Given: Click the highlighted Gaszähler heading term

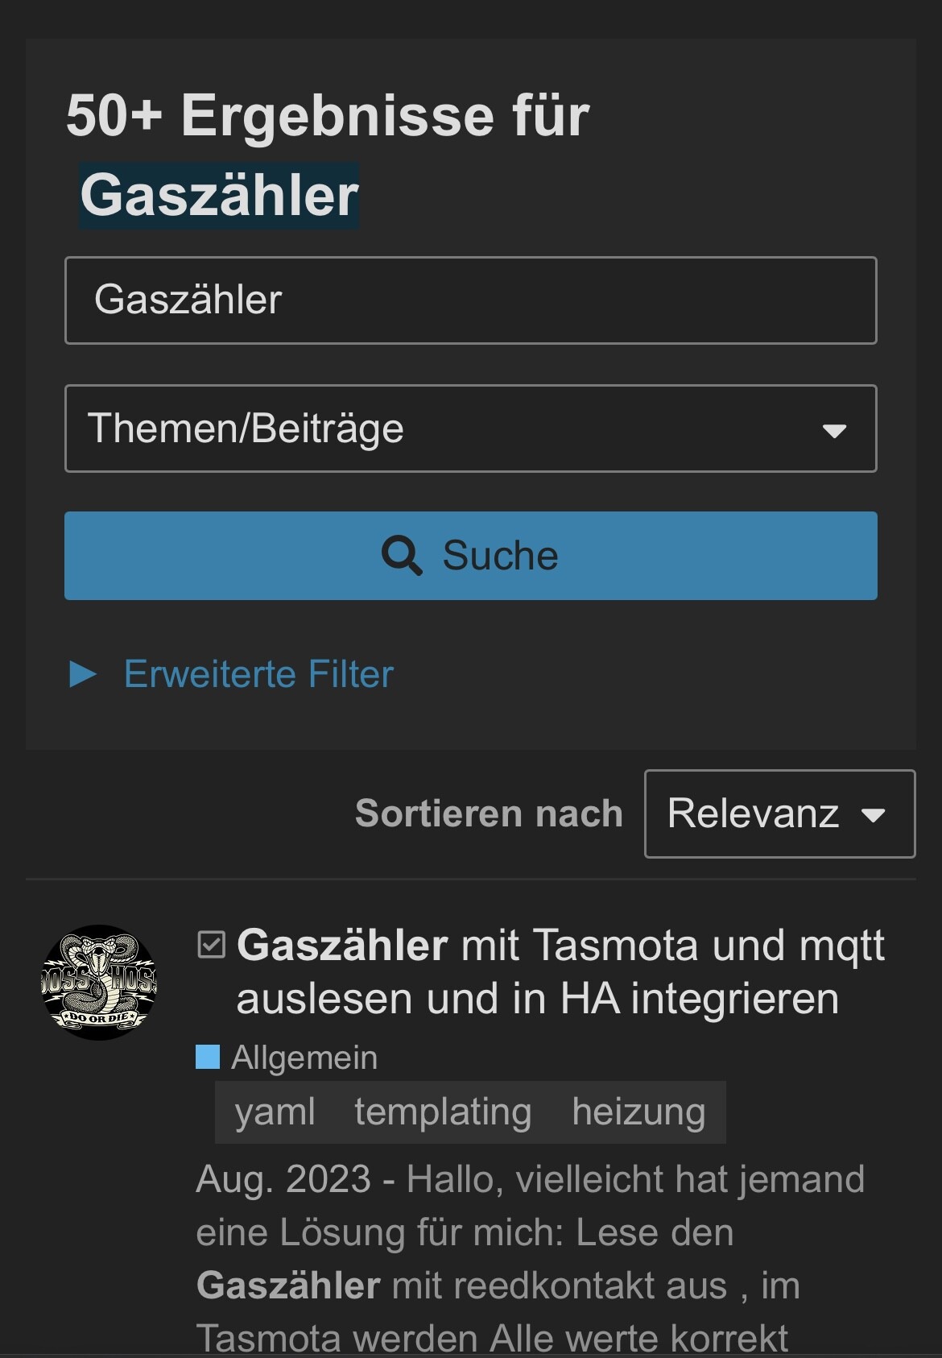Looking at the screenshot, I should tap(219, 196).
